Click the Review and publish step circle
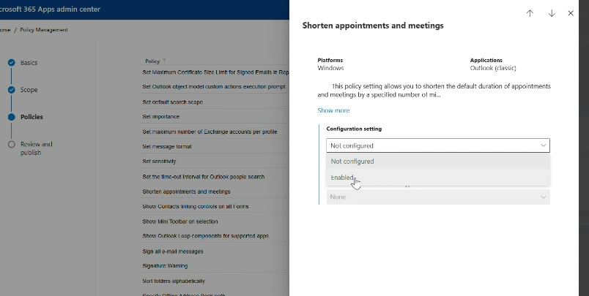 coord(12,144)
